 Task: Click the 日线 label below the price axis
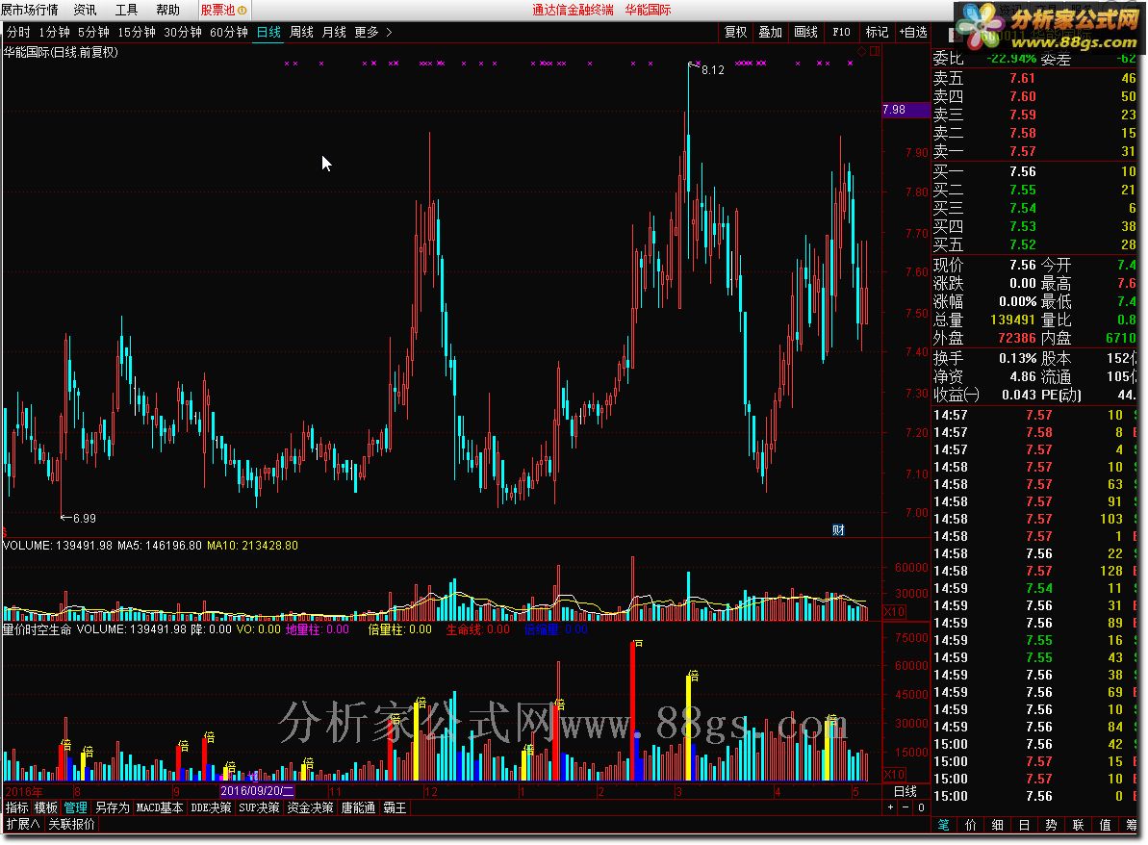(906, 791)
